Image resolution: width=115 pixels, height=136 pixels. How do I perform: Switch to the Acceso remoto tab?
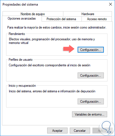tap(97, 19)
